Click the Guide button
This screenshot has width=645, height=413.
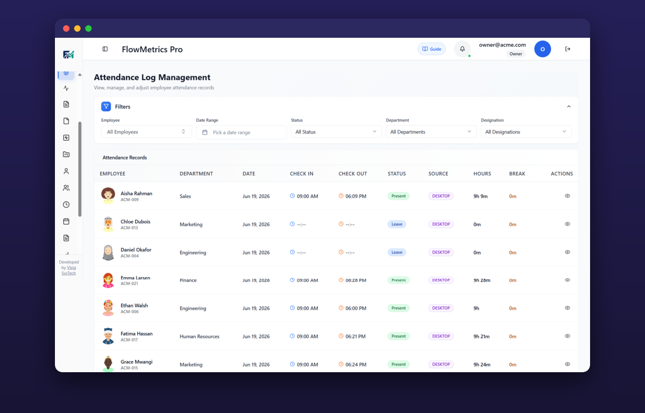(x=432, y=49)
